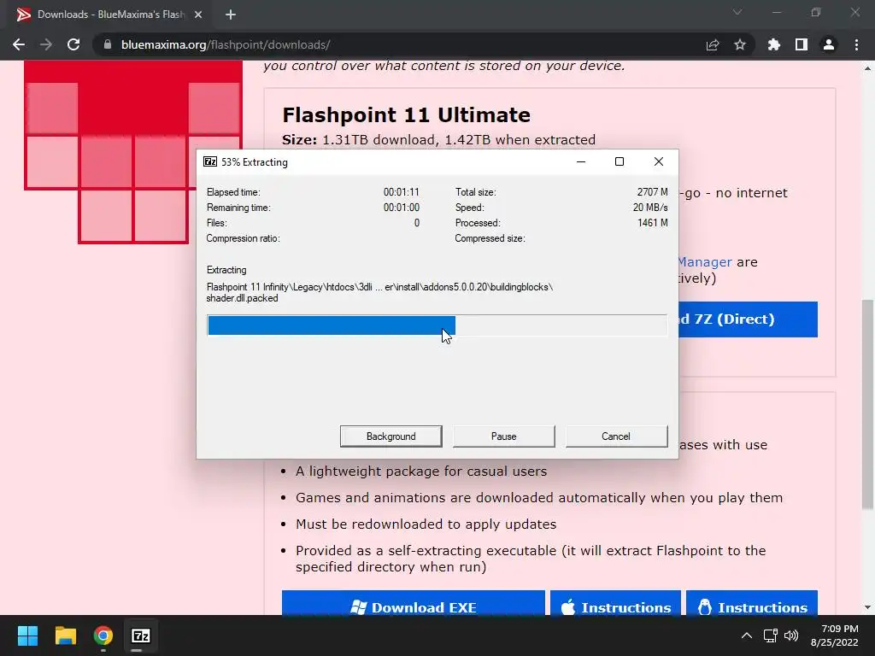Image resolution: width=875 pixels, height=656 pixels.
Task: Bookmark this page with the star
Action: coord(740,44)
